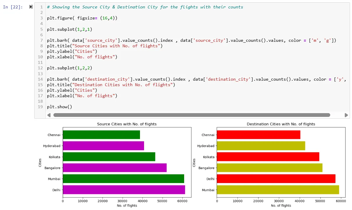Click the plt.show() line
Viewport: 352px width, 210px height.
point(60,107)
